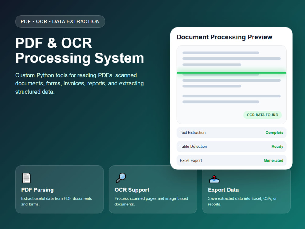Click the OCR DATA FOUND badge

(x=262, y=115)
